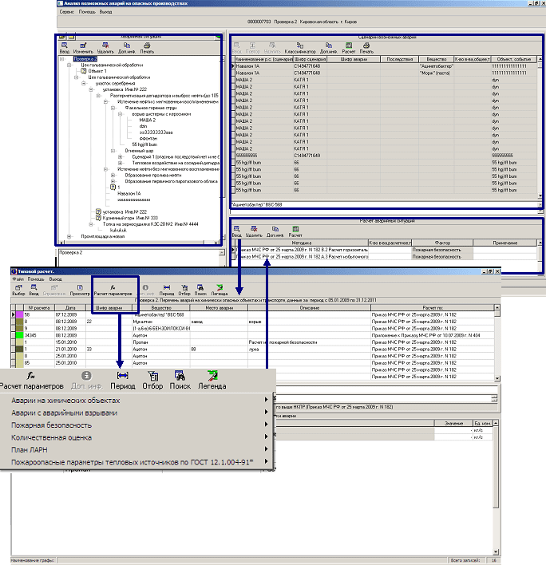Open the Пожарная безопасность submenu
This screenshot has width=546, height=565.
coord(51,425)
